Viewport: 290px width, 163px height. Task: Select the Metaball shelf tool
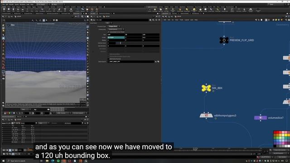pos(82,10)
